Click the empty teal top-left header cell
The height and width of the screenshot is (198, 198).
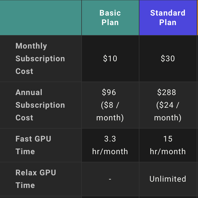tap(41, 17)
